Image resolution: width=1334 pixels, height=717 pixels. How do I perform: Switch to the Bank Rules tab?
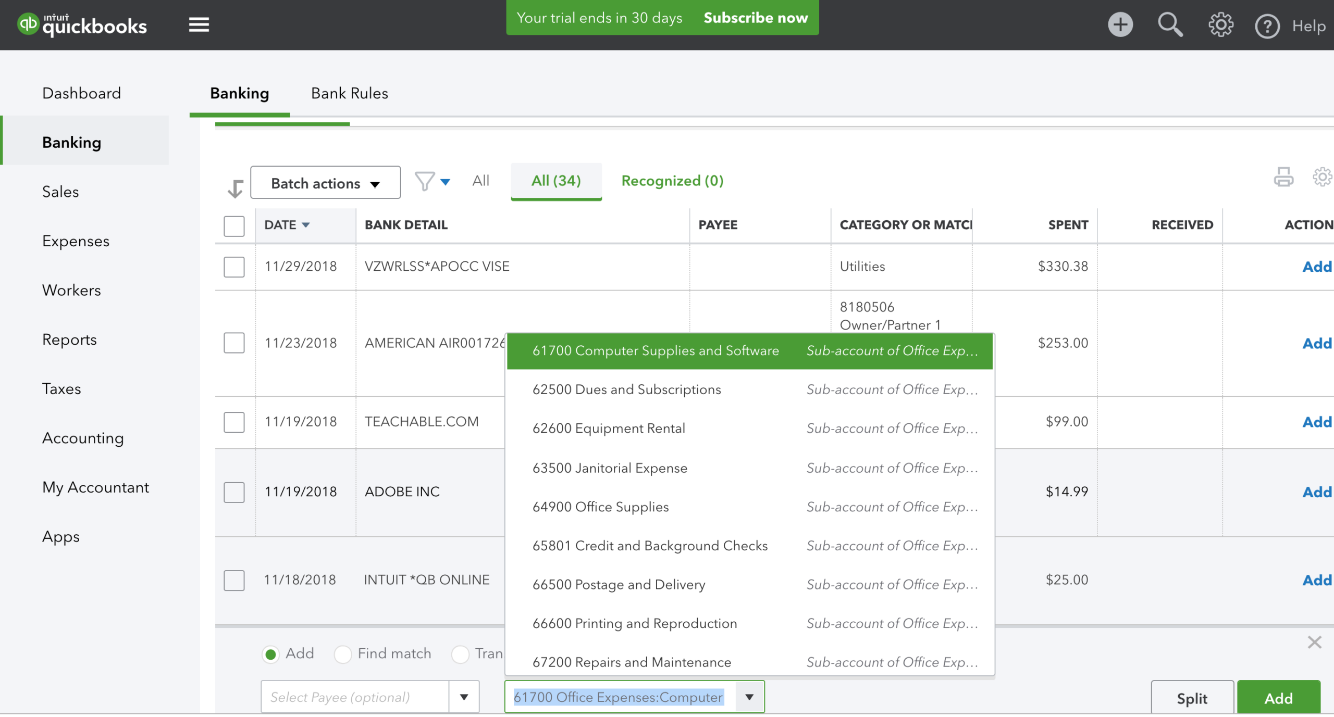point(349,93)
